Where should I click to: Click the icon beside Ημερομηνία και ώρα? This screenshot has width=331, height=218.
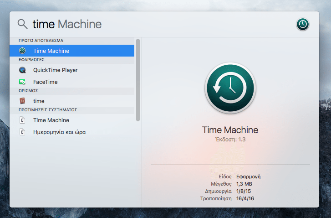coord(22,132)
